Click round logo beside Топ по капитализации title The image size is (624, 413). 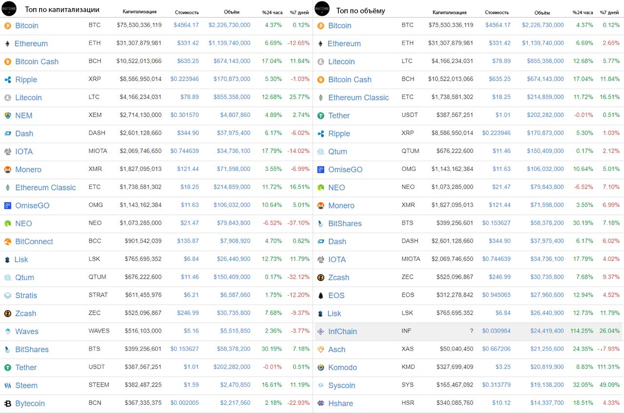(x=9, y=9)
